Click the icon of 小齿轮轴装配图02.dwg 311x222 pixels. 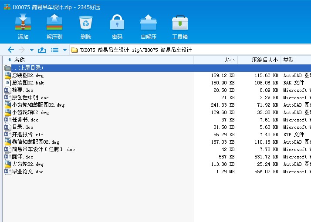pyautogui.click(x=7, y=105)
